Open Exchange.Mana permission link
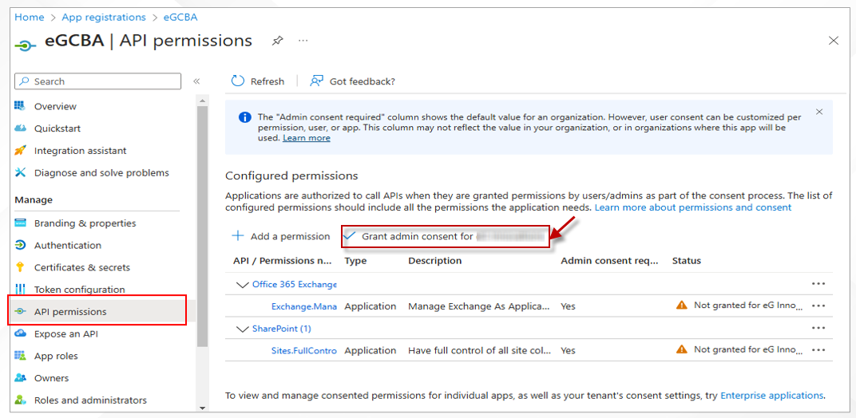This screenshot has height=418, width=856. click(x=304, y=306)
